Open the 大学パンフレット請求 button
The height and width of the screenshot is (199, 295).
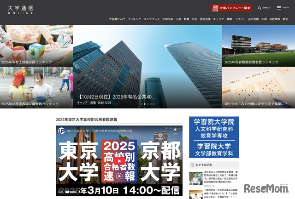point(231,8)
